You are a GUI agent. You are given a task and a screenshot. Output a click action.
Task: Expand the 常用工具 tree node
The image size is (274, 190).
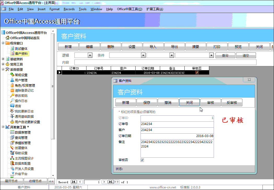click(x=3, y=64)
